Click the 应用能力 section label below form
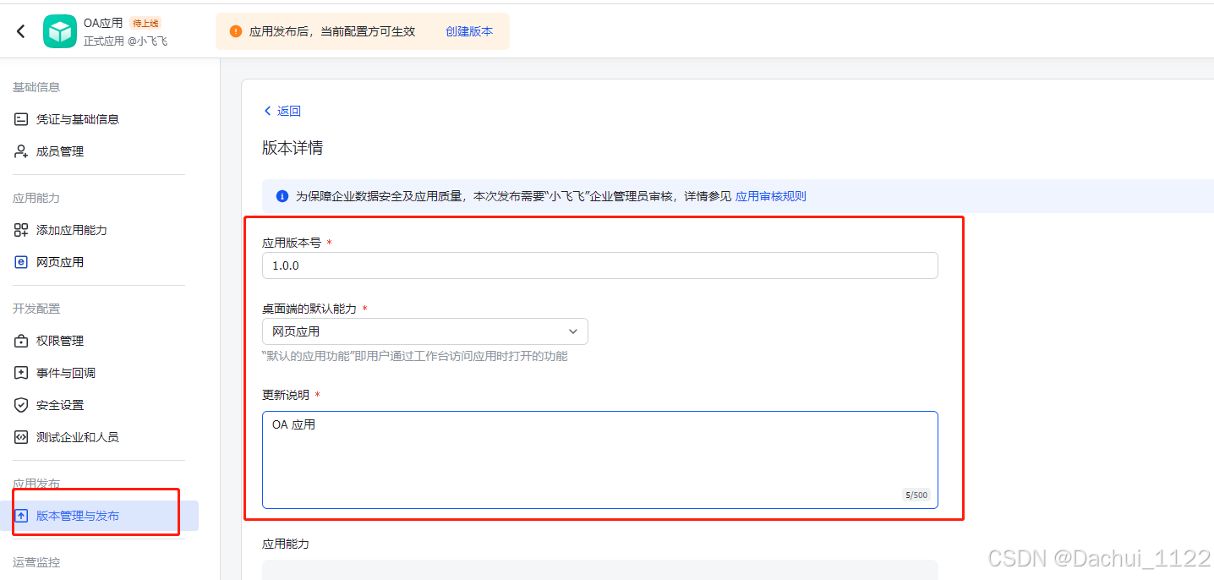Viewport: 1214px width, 580px height. (x=286, y=544)
